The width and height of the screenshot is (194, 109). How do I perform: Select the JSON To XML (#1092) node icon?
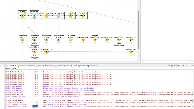coord(107,40)
